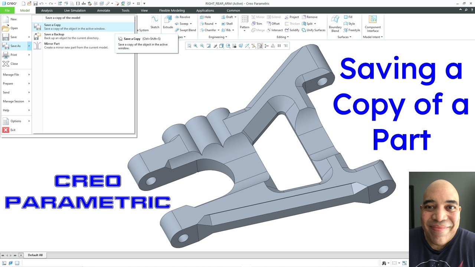Open the Analysis ribbon tab
The height and width of the screenshot is (267, 475).
(47, 10)
